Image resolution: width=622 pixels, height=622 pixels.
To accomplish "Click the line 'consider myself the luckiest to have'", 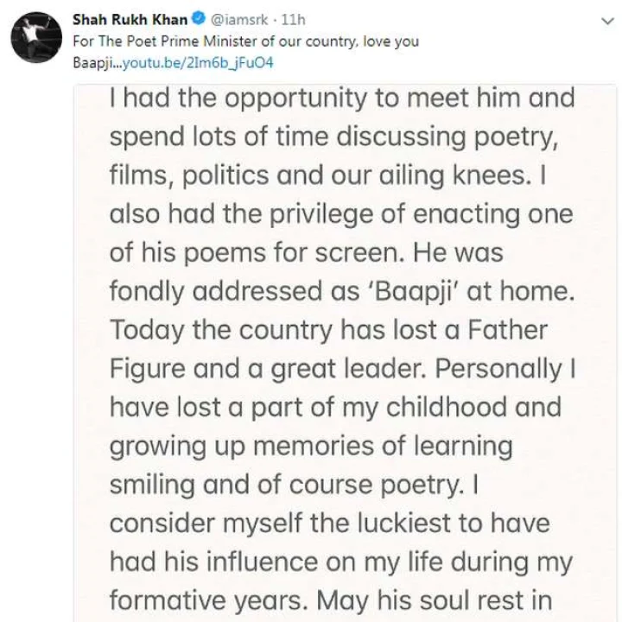I will coord(330,524).
